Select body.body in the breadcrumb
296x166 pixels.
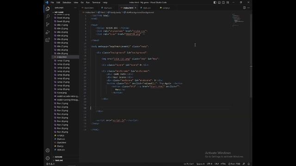point(114,12)
